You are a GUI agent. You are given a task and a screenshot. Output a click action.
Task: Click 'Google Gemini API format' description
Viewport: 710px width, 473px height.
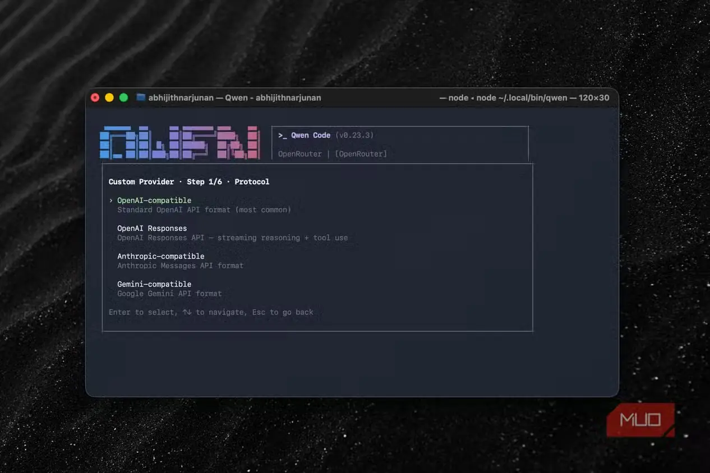point(169,294)
